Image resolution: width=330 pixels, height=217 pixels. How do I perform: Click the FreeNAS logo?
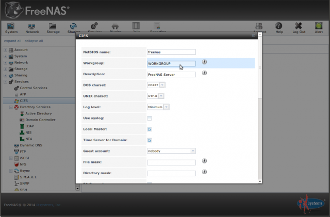[x=37, y=10]
